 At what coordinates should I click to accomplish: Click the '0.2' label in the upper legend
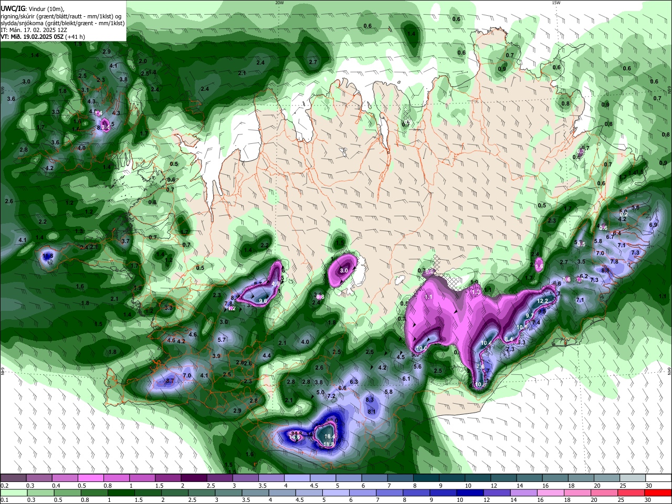pos(5,486)
